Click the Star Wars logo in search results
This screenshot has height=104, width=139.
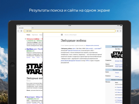(x=34, y=69)
